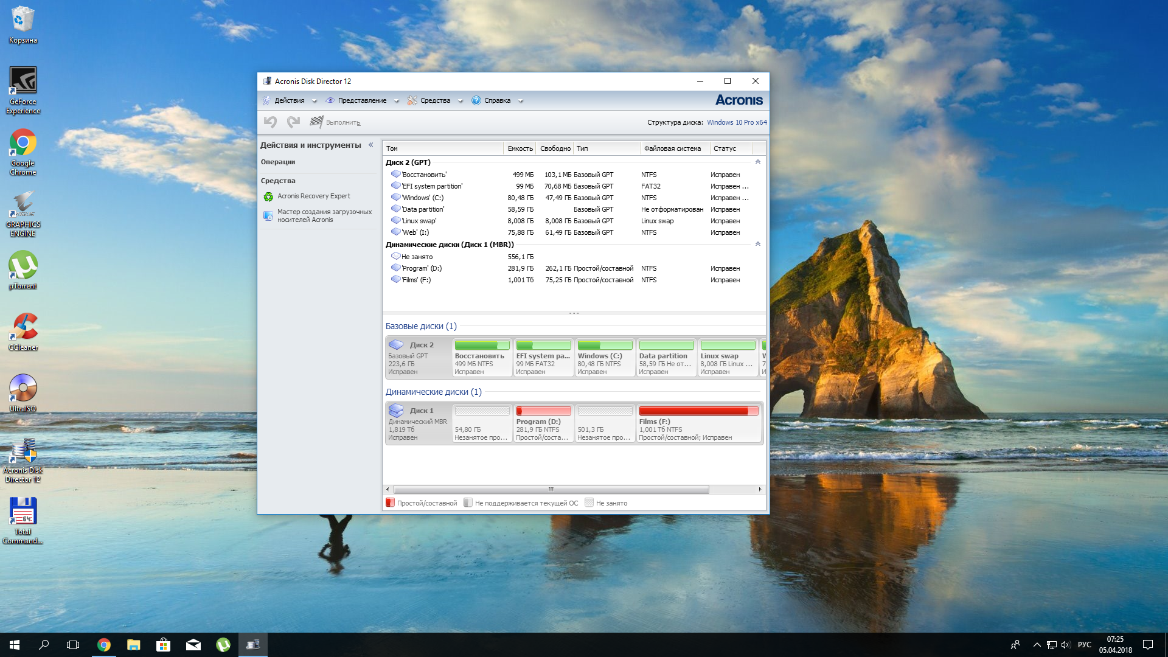Click Windows 10 Pro x64 disk layout link
The height and width of the screenshot is (657, 1168).
[737, 122]
